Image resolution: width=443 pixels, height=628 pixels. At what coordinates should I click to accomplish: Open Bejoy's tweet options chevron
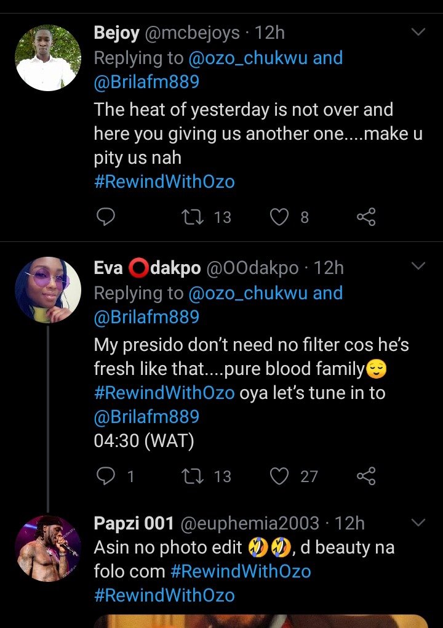(x=418, y=32)
